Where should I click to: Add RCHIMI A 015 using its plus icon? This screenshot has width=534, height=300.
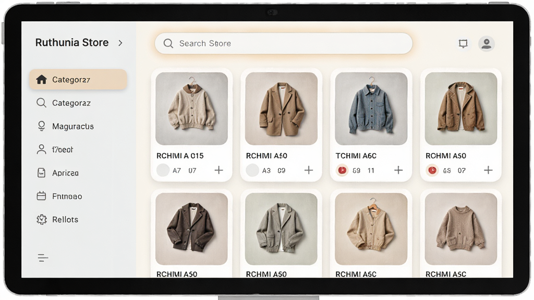[219, 170]
